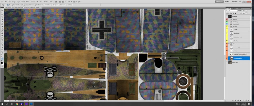Select the Crop tool
Viewport: 254px width, 106px height.
point(2,19)
